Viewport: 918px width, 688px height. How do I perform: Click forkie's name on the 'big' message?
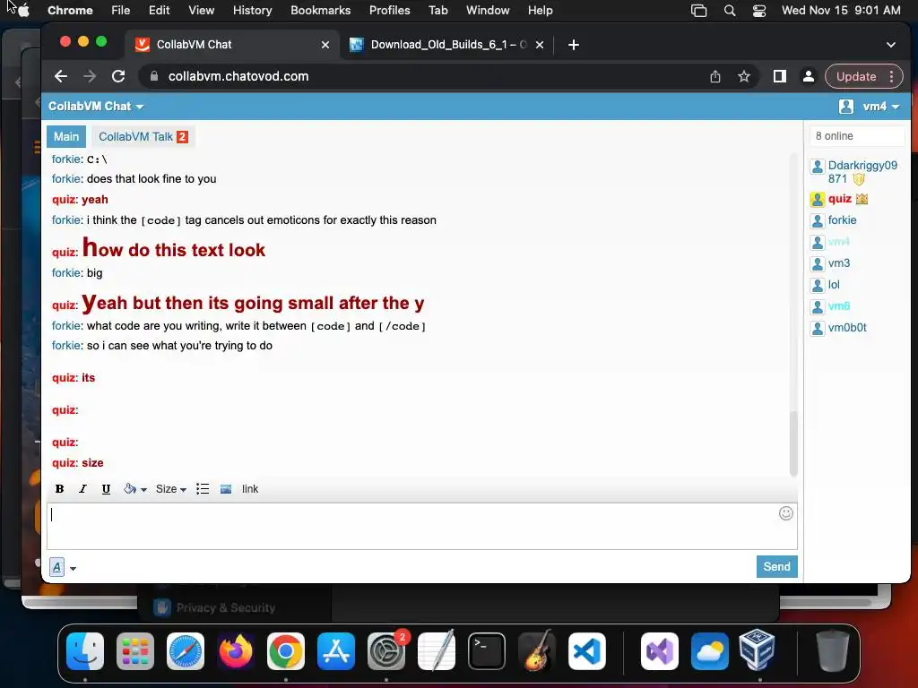tap(66, 273)
